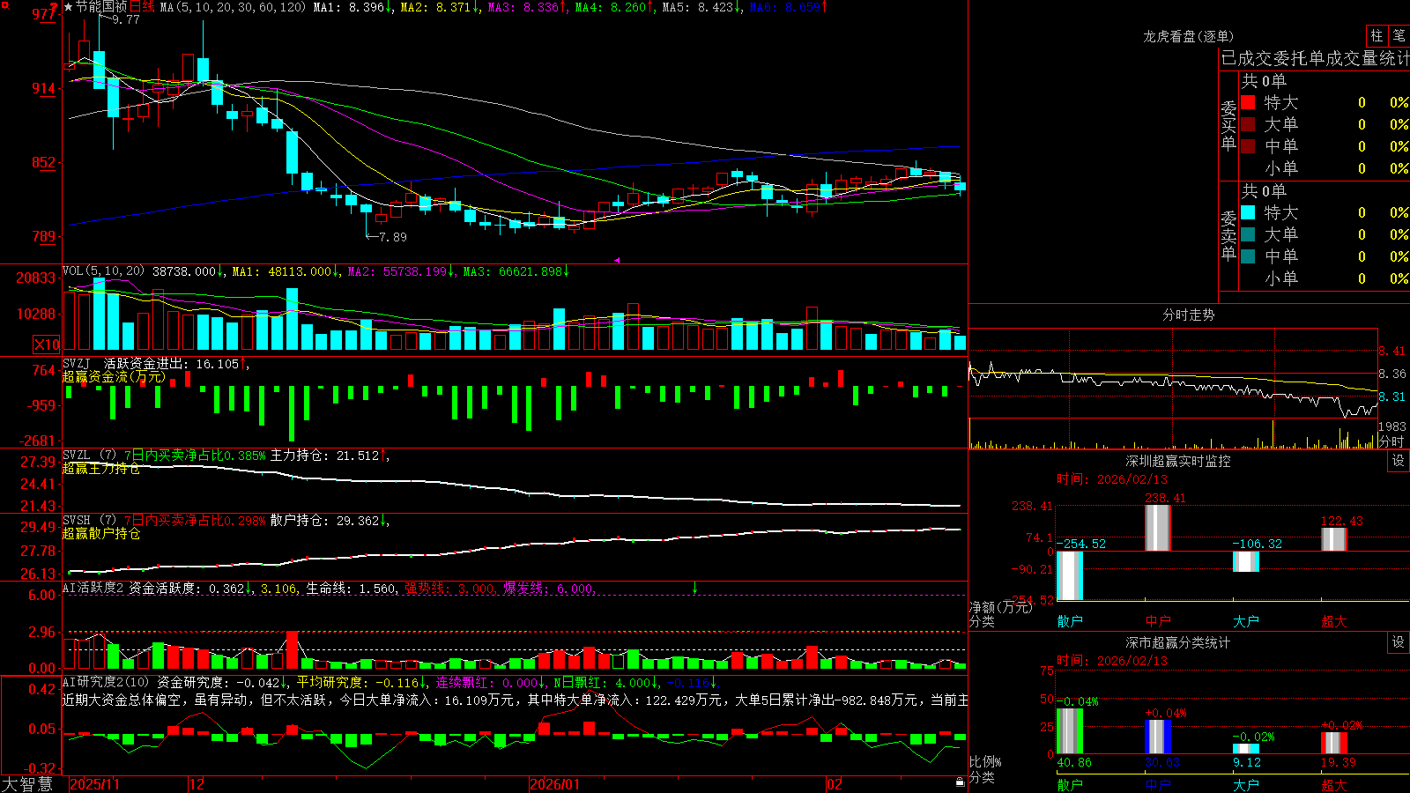Open the AI研究度2(10) indicator label
This screenshot has height=793, width=1410.
pyautogui.click(x=106, y=682)
